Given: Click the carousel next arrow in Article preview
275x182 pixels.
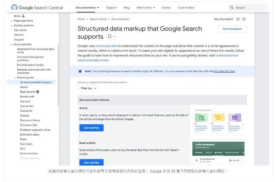Looking at the screenshot, I should coord(243,124).
